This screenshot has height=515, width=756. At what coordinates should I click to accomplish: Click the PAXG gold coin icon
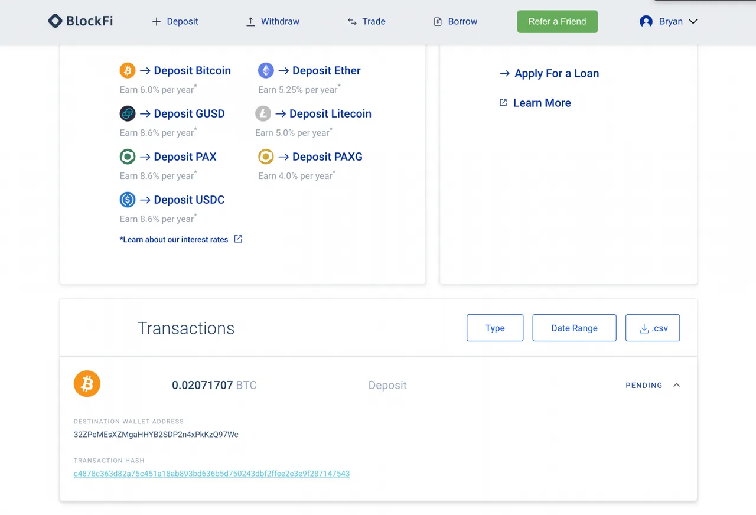click(266, 157)
